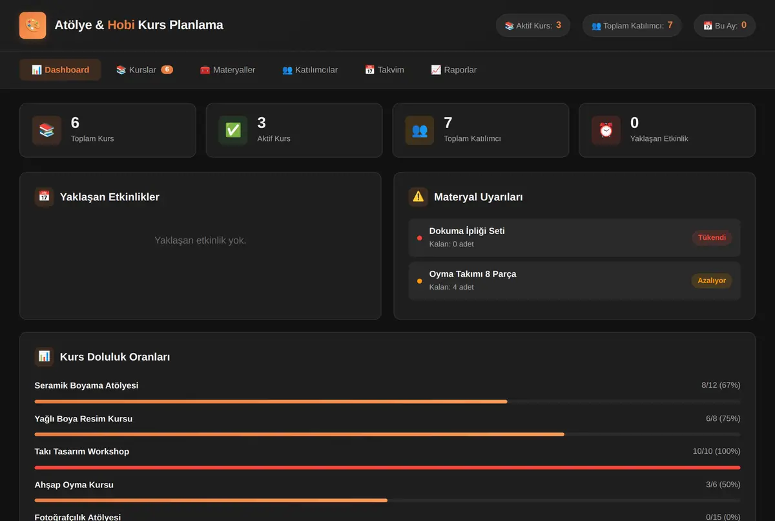The width and height of the screenshot is (775, 521).
Task: Click the Tükendi status badge
Action: pos(712,238)
